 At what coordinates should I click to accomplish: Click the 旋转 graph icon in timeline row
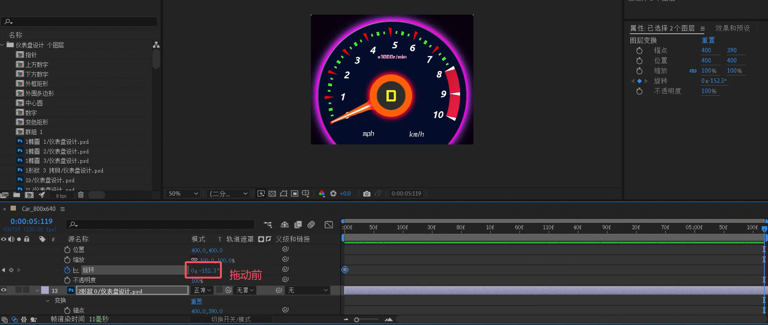76,270
